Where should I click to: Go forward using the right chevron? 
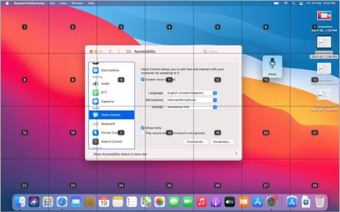click(x=119, y=52)
